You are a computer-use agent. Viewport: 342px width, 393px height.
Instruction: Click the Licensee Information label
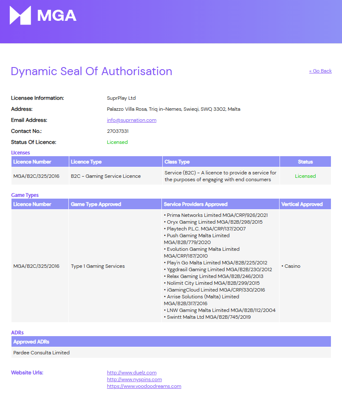tap(37, 98)
